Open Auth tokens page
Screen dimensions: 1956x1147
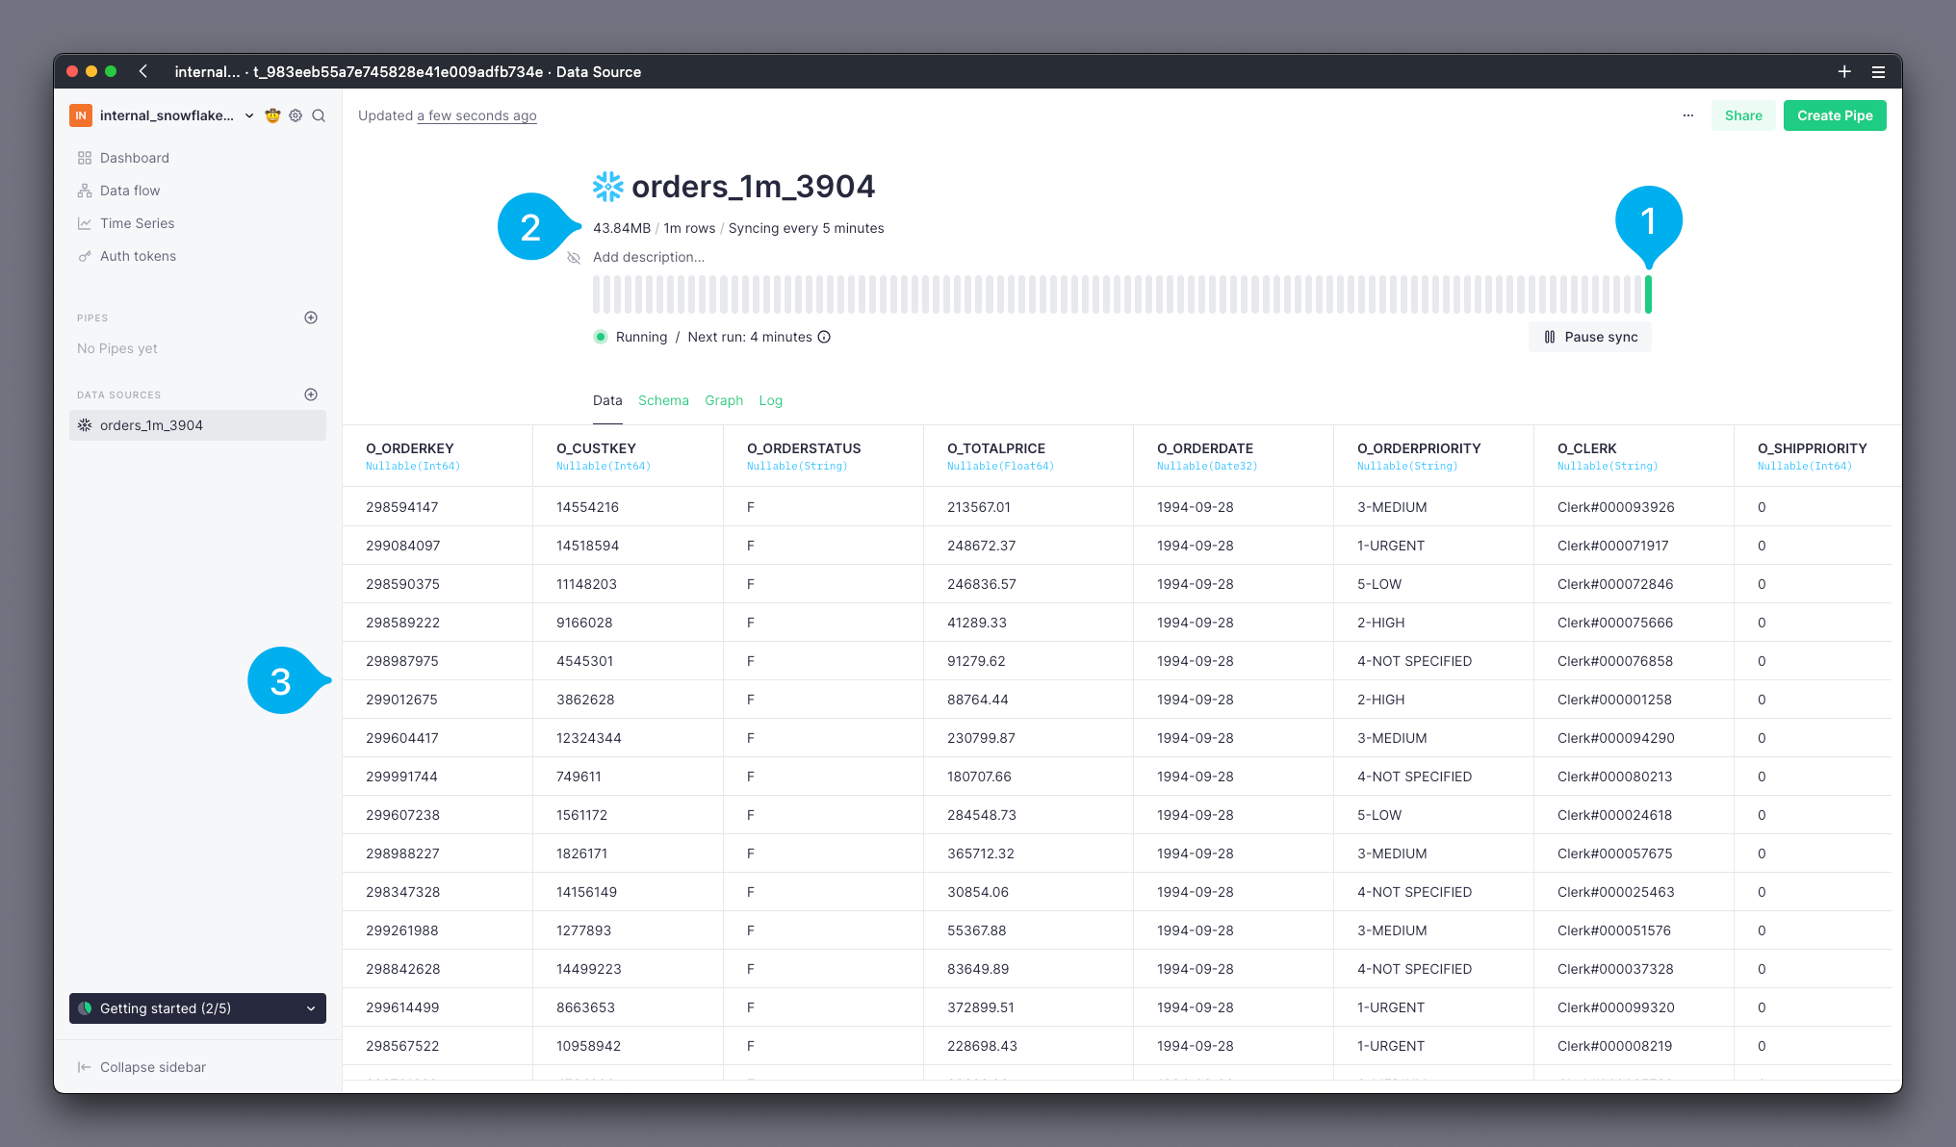pos(138,256)
